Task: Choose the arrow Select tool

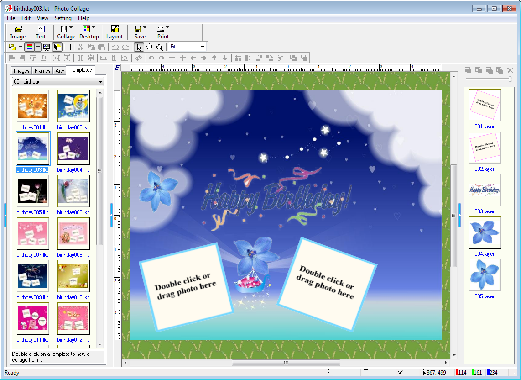Action: click(x=139, y=47)
